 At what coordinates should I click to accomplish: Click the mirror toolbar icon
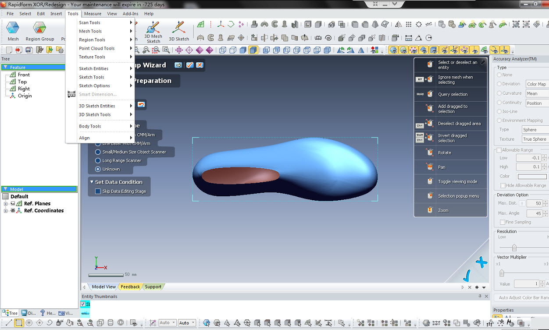coord(399,25)
